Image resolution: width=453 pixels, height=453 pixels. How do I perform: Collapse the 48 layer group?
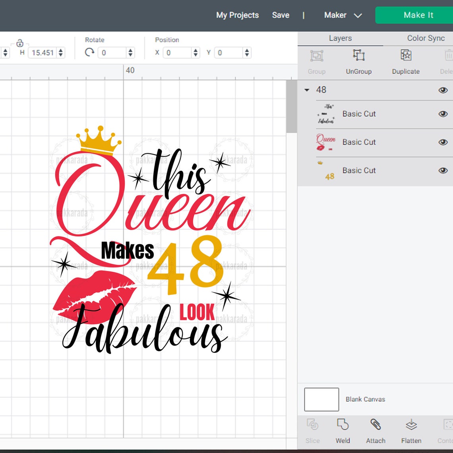coord(306,90)
